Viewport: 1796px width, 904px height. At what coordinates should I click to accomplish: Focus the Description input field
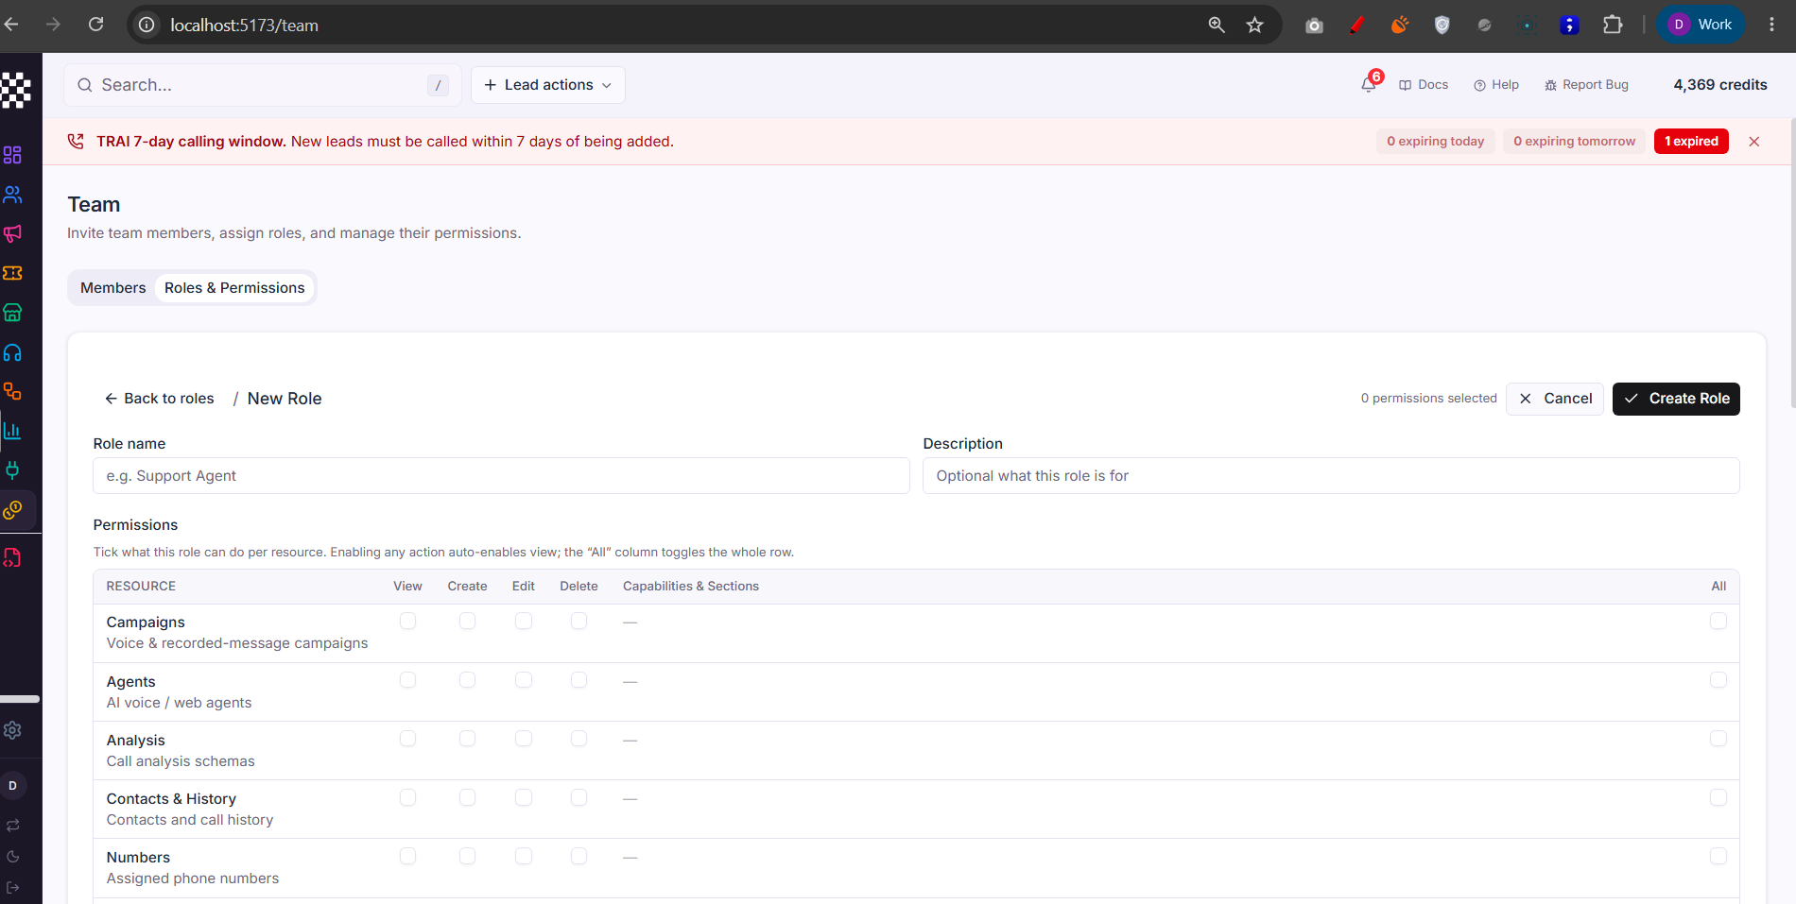1331,476
